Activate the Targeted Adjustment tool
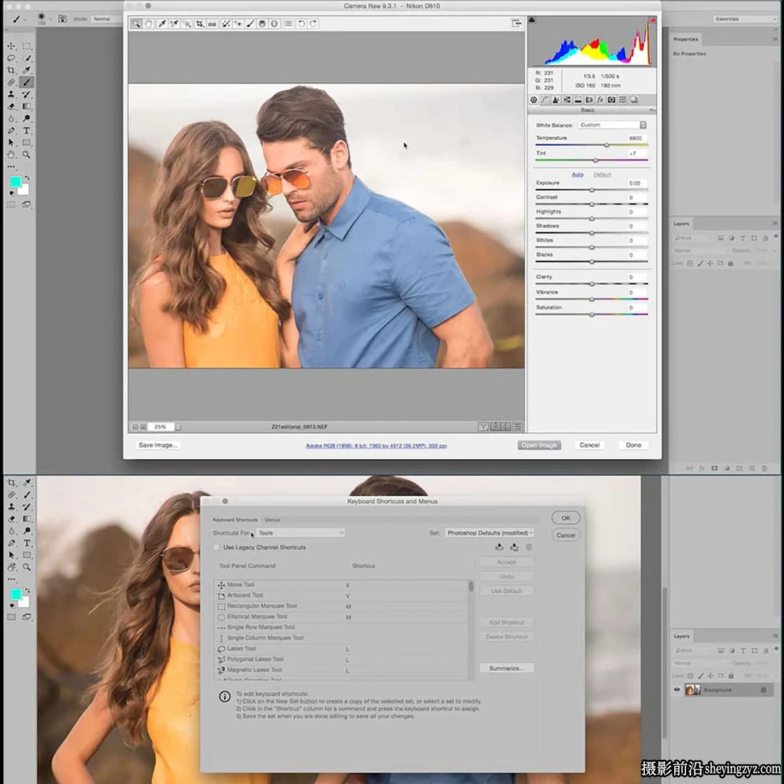784x784 pixels. point(187,24)
